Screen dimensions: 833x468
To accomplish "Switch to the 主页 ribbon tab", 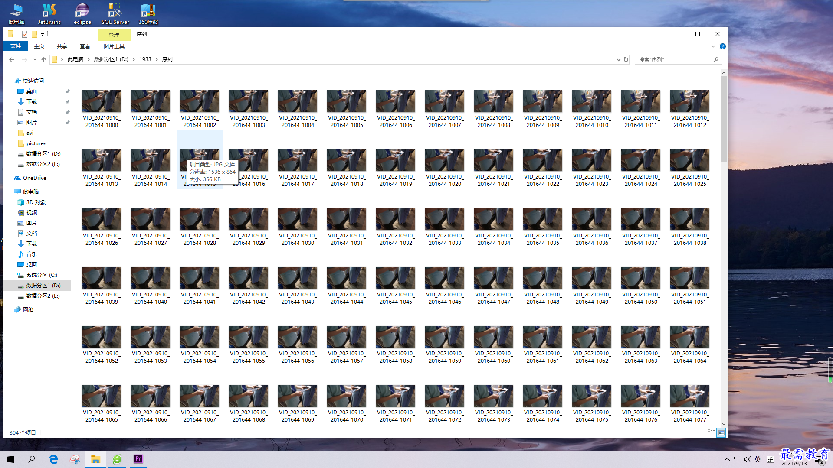I will click(x=39, y=46).
